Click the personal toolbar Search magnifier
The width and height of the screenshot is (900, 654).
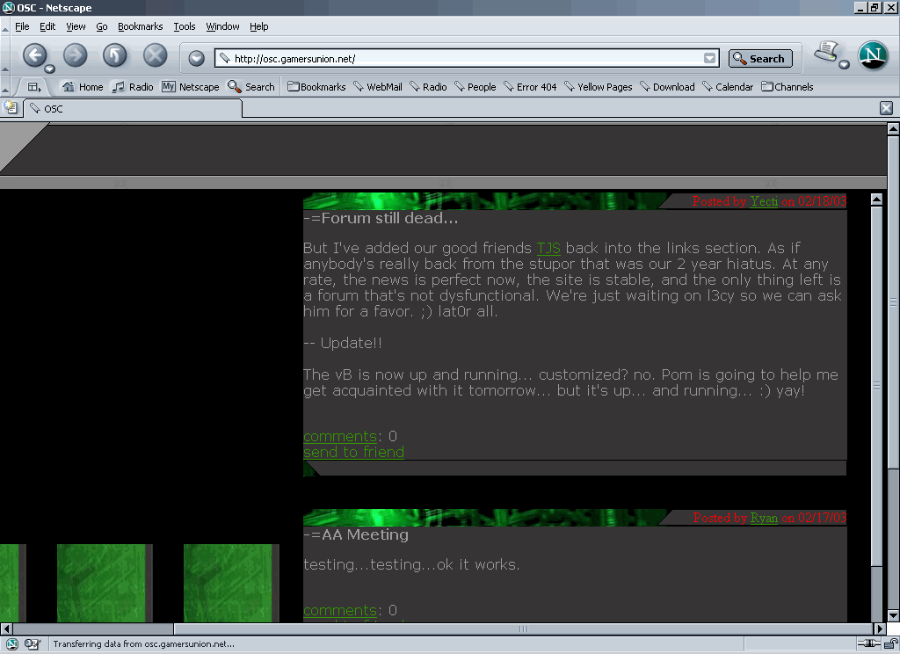point(251,87)
